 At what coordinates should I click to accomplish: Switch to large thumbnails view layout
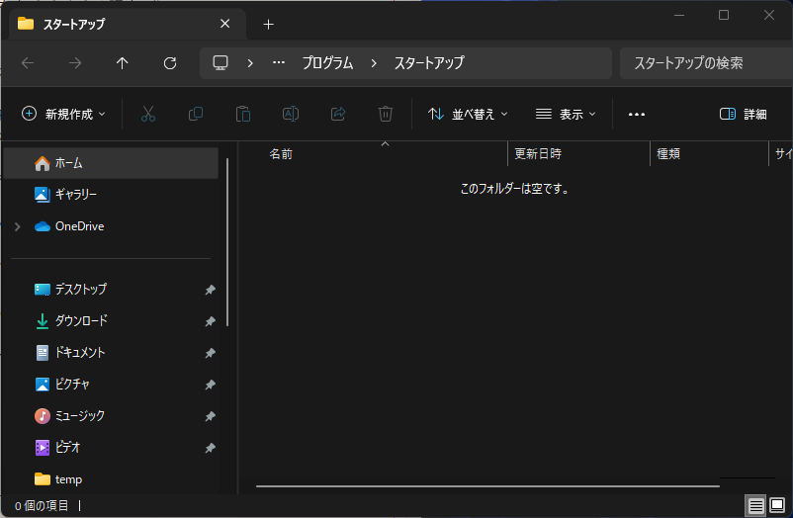[x=777, y=505]
